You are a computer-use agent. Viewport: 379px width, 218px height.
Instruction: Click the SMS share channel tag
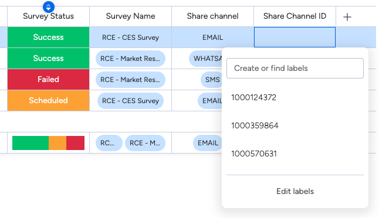click(x=211, y=80)
